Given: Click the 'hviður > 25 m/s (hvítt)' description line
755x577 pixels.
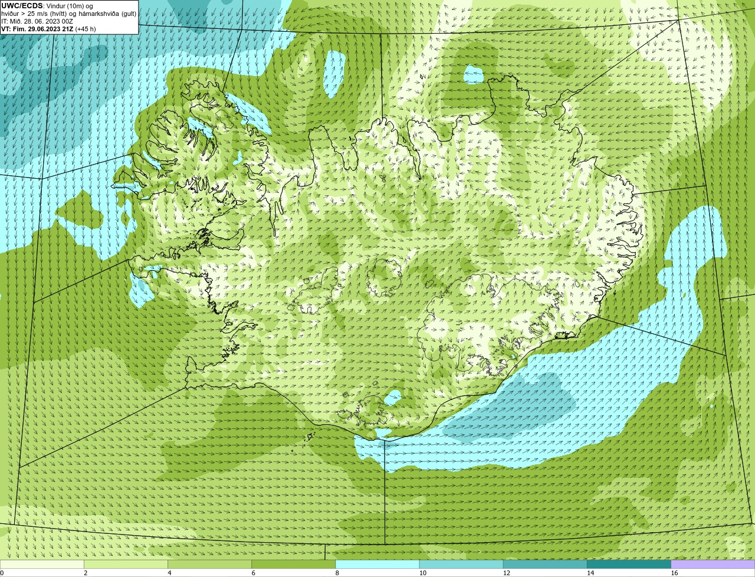Looking at the screenshot, I should [x=69, y=14].
